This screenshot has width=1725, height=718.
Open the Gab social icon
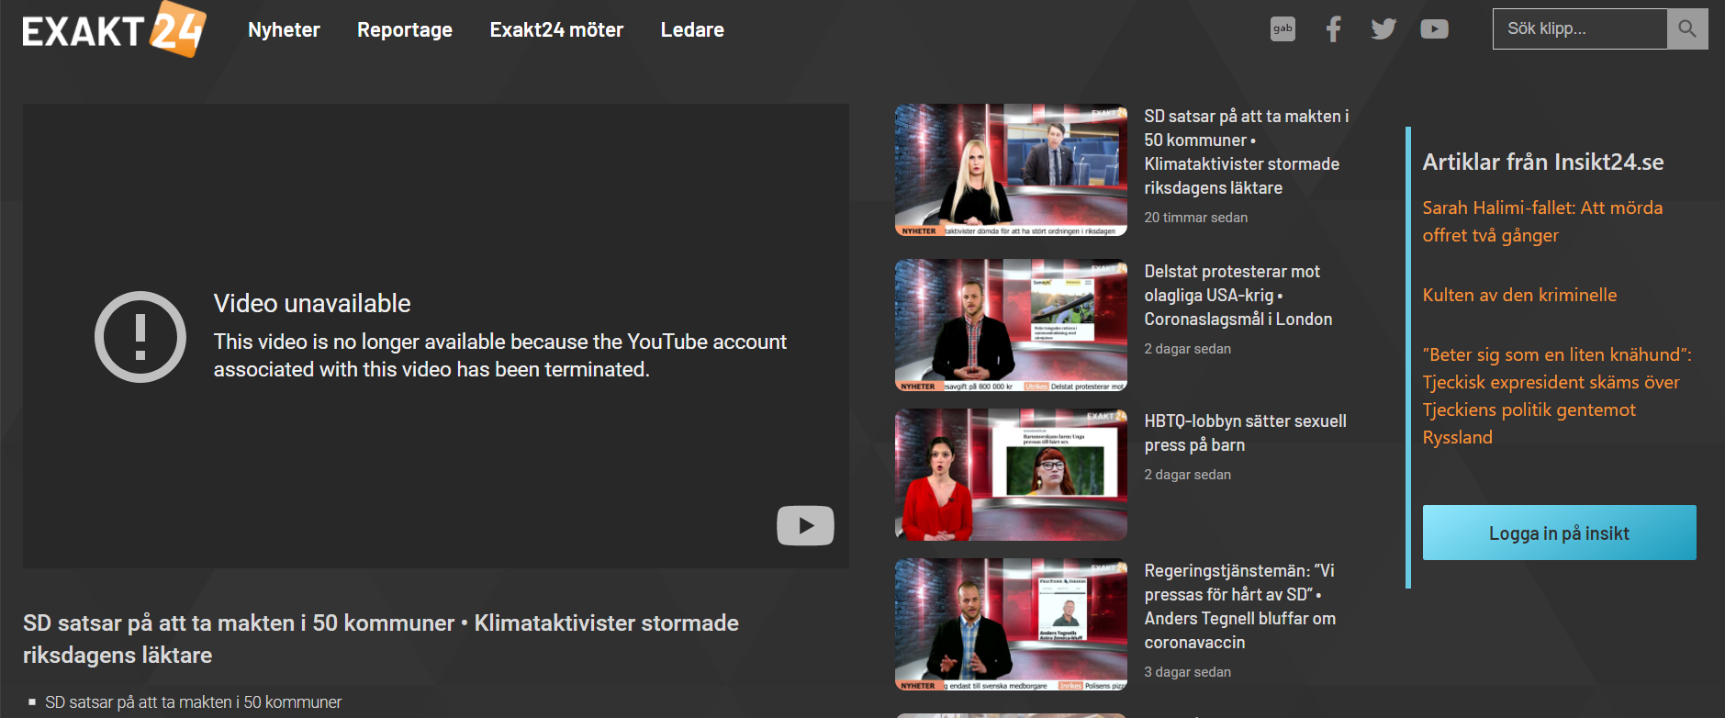point(1283,29)
